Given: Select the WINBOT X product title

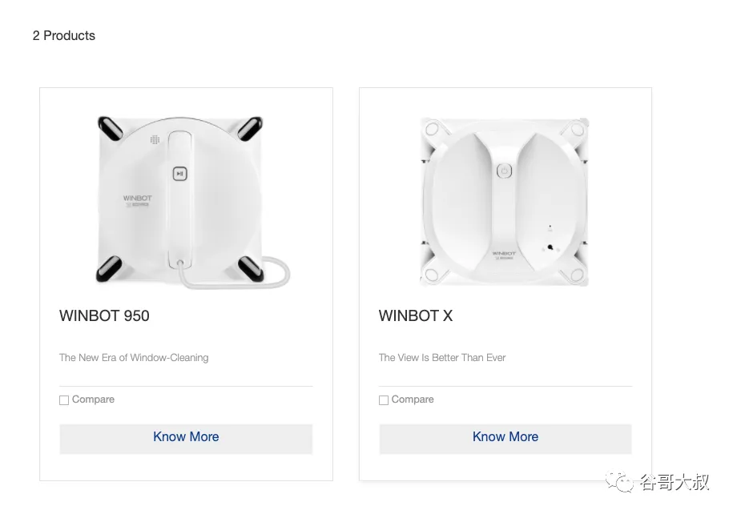Looking at the screenshot, I should 416,316.
